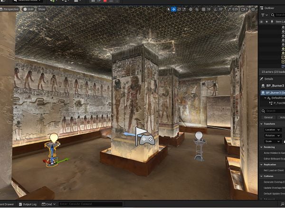This screenshot has height=208, width=285.
Task: Open the Blueprints toolbar icon
Action: [x=65, y=1]
